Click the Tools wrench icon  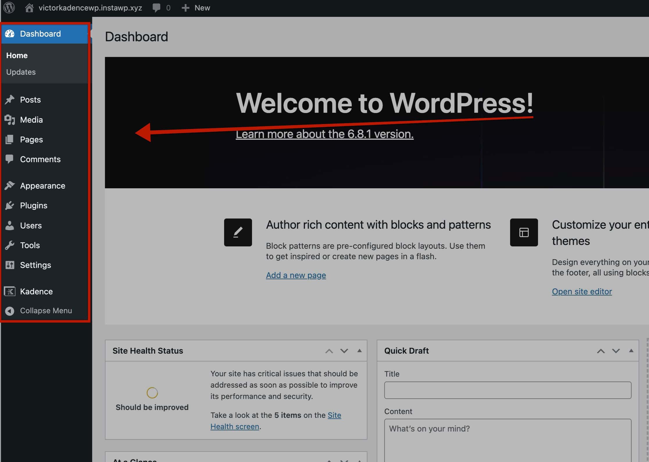click(10, 245)
